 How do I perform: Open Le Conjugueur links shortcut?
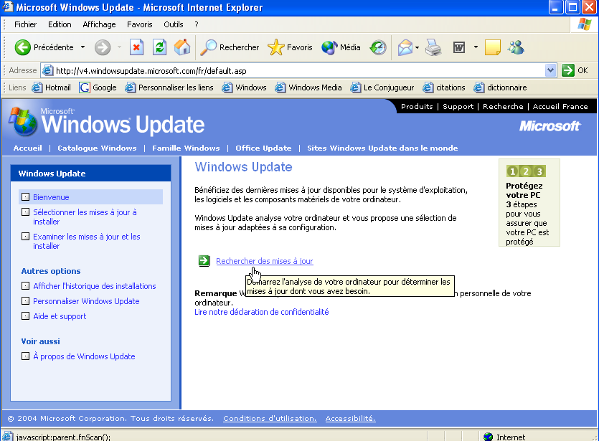tap(382, 87)
